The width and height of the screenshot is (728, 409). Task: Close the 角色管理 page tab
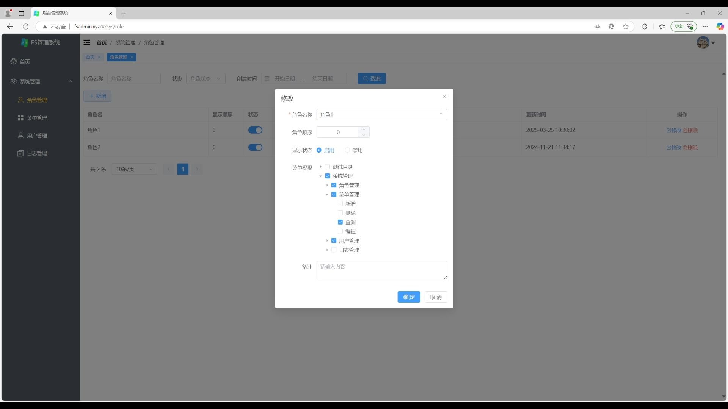132,57
